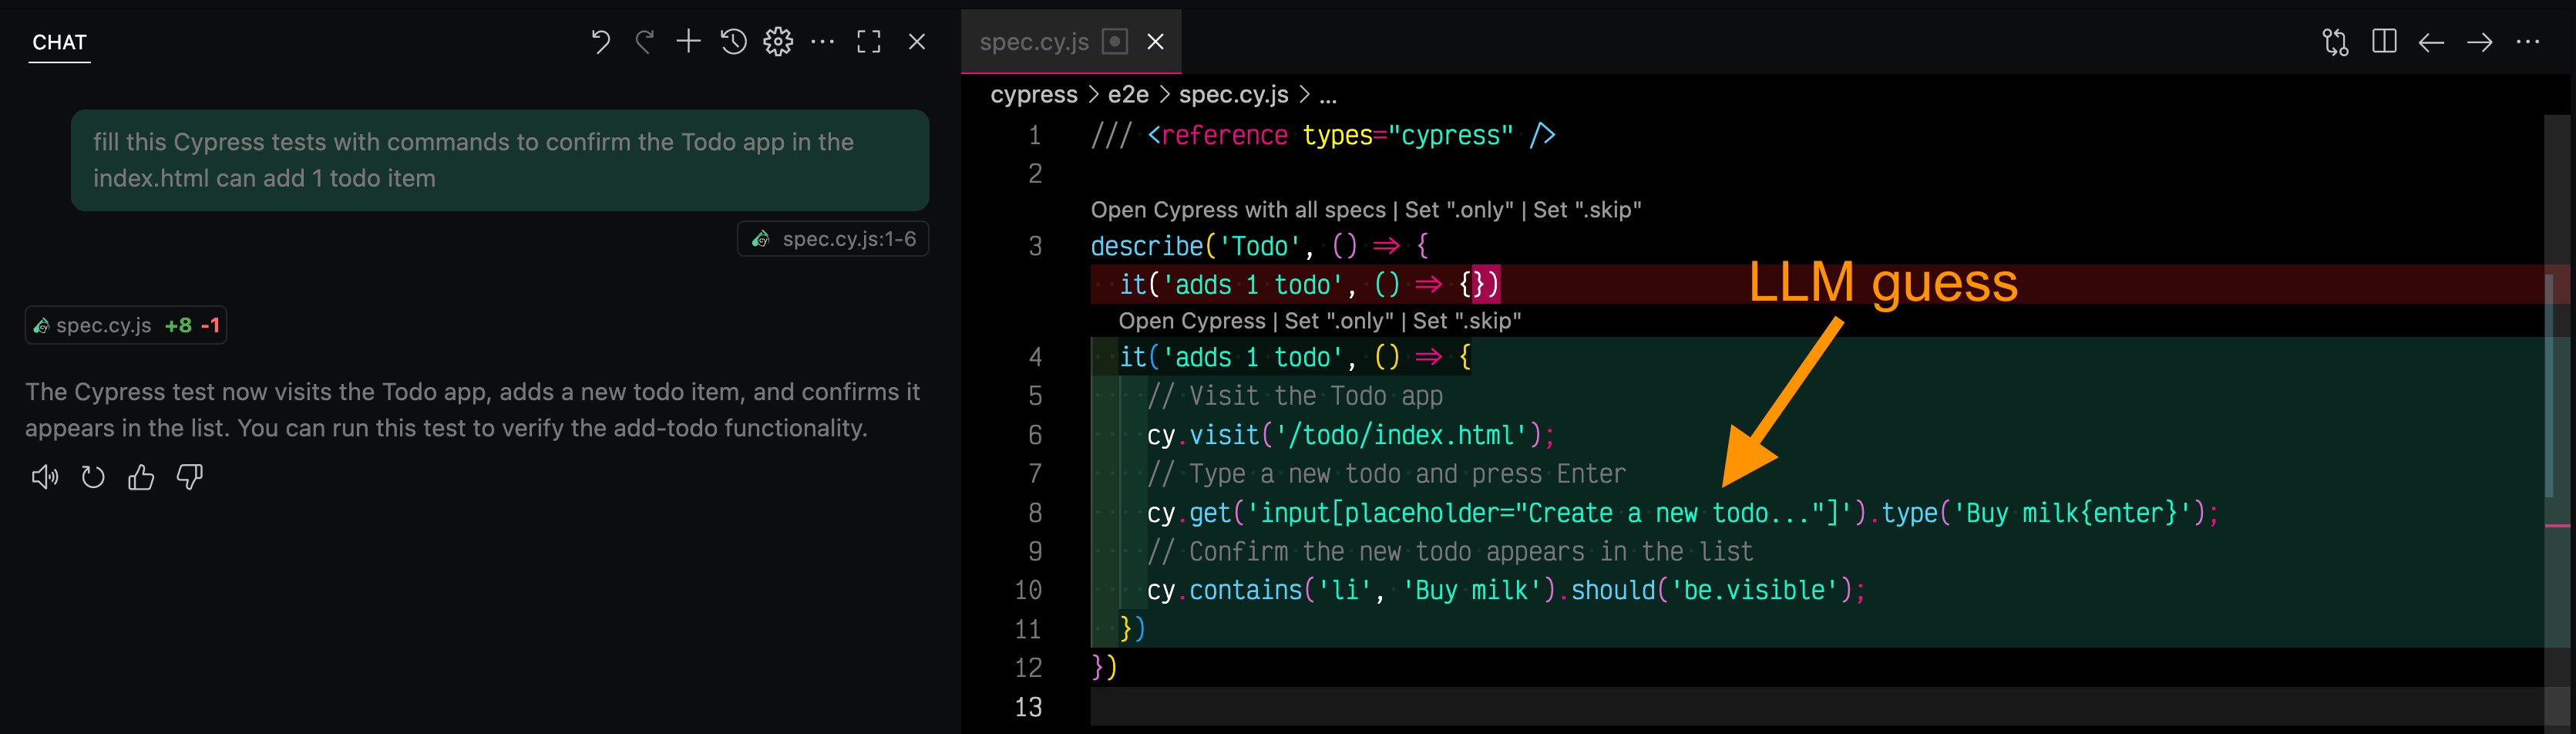Click cypress folder in breadcrumb
Image resolution: width=2576 pixels, height=734 pixels.
pos(1034,95)
